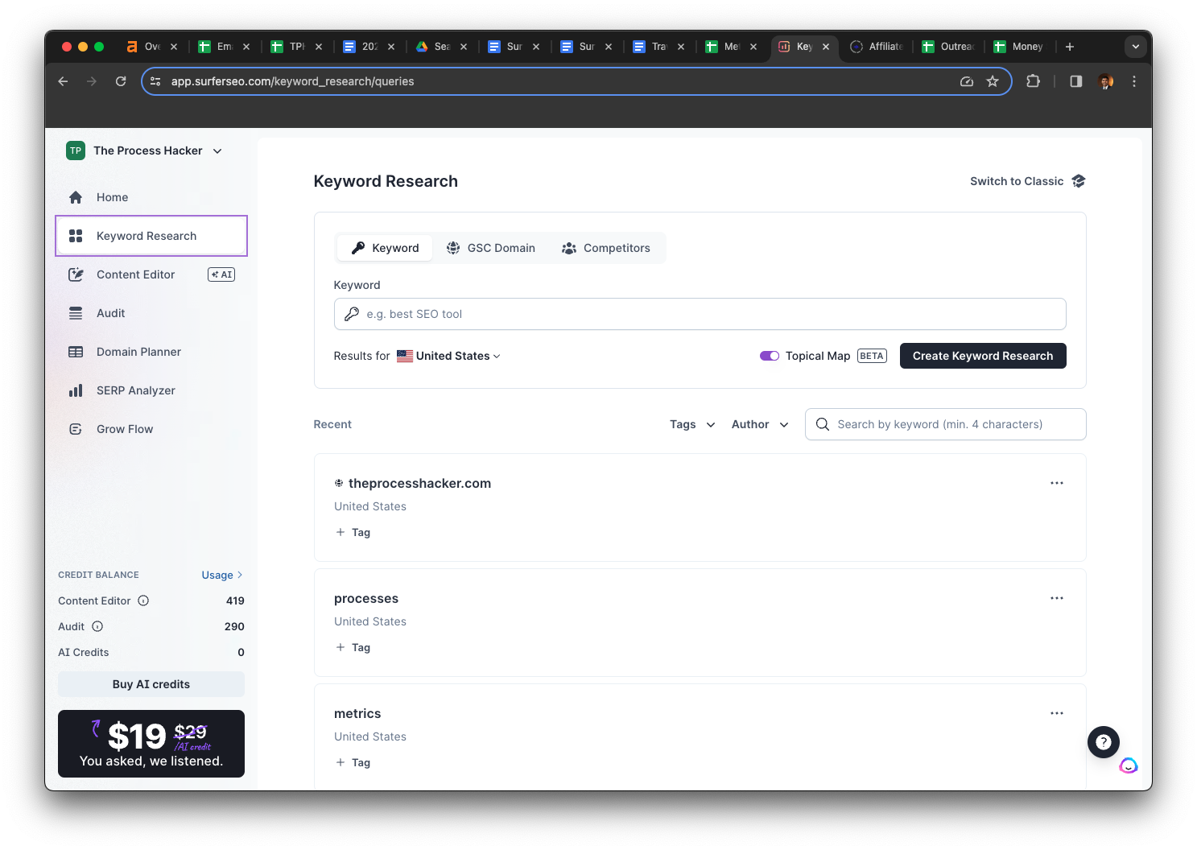The height and width of the screenshot is (850, 1197).
Task: Switch to the Money browser tab
Action: coord(1020,47)
